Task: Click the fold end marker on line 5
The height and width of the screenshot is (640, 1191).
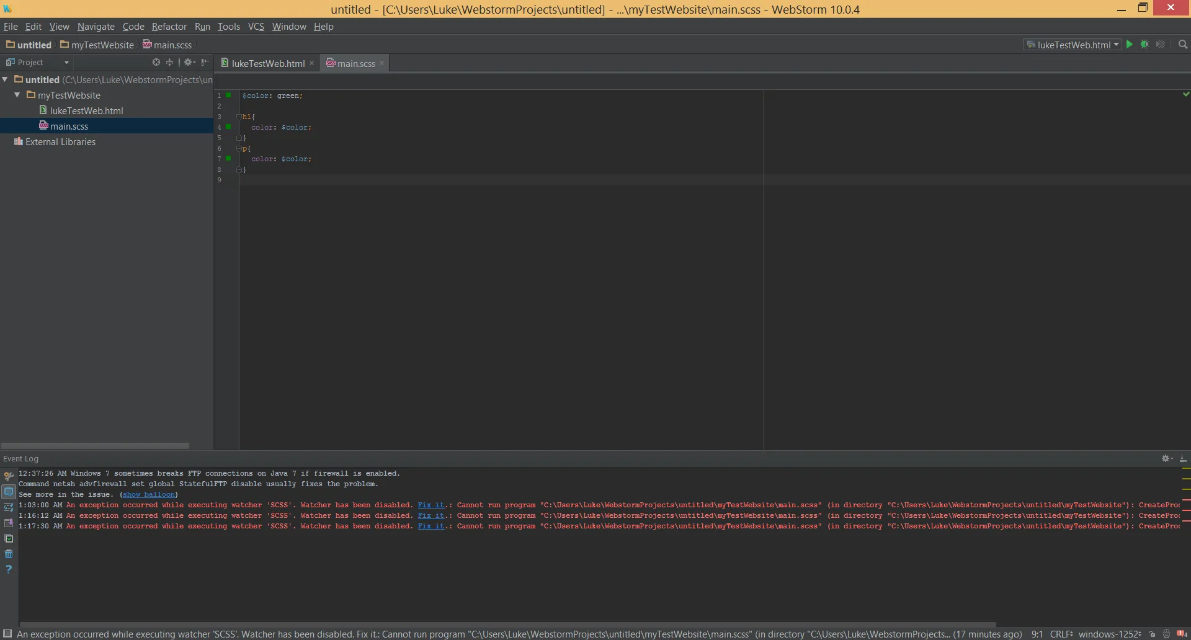Action: (239, 138)
